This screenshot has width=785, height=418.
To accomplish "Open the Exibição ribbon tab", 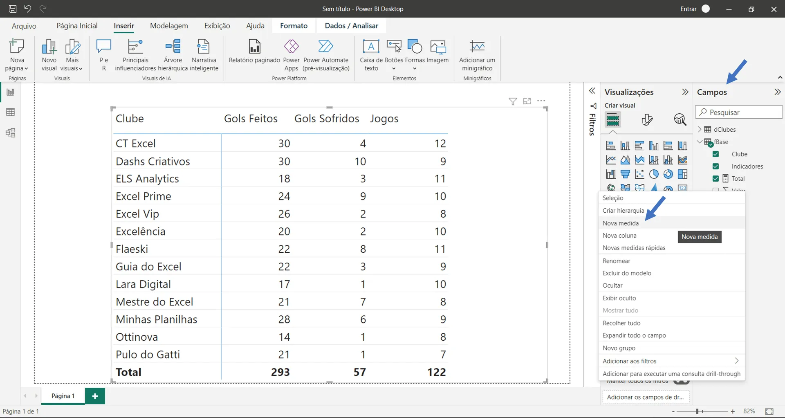I will pyautogui.click(x=217, y=26).
